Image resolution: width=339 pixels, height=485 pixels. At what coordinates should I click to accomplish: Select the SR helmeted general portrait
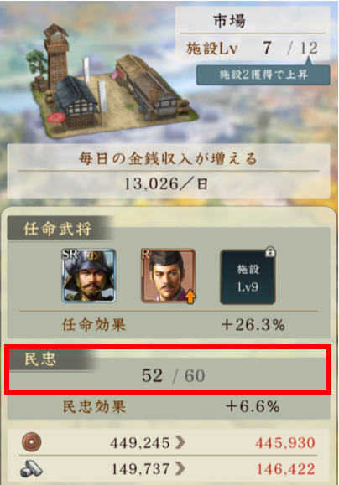[x=89, y=276]
